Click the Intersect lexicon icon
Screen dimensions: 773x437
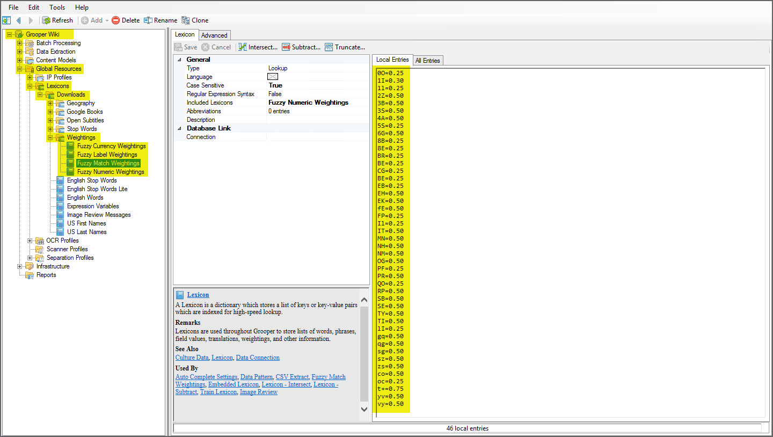[x=243, y=47]
